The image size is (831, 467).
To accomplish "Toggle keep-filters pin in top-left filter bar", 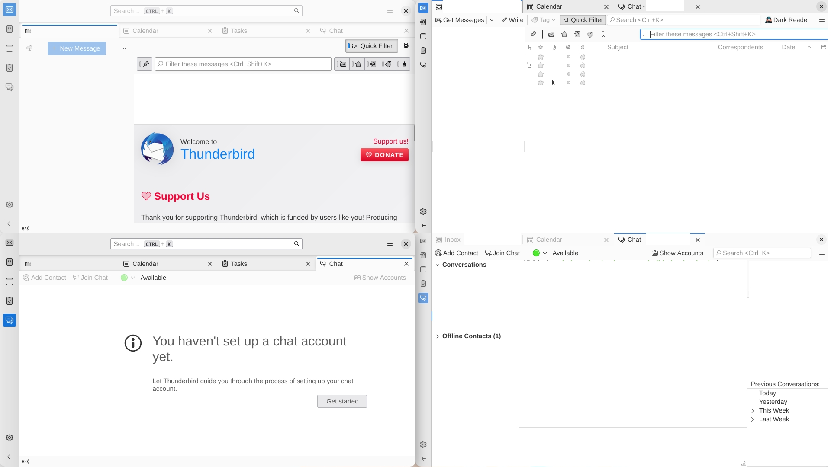I will [145, 64].
